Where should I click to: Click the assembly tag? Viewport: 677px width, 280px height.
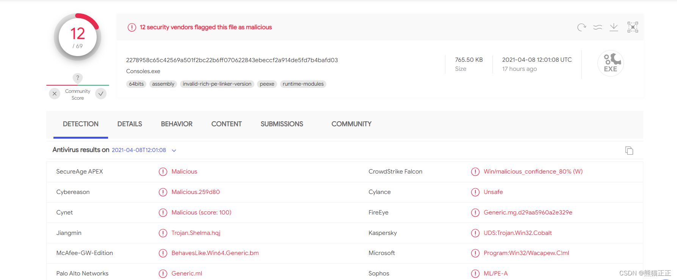163,84
